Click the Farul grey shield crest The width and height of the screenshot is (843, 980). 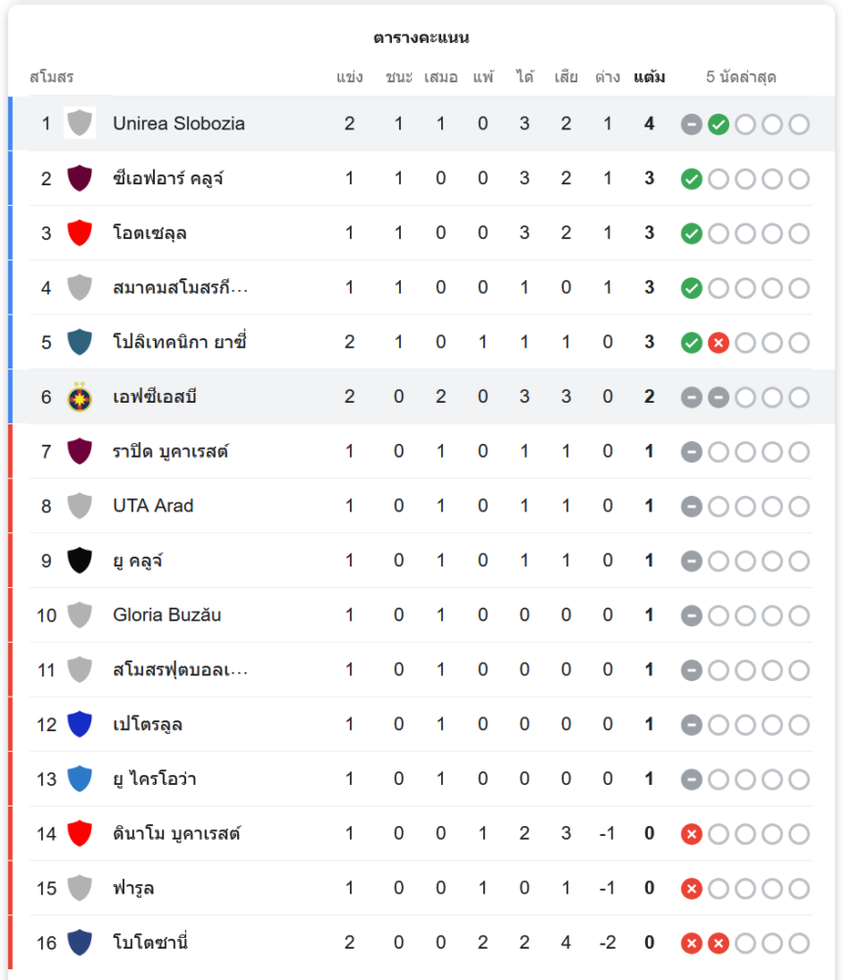(x=79, y=888)
